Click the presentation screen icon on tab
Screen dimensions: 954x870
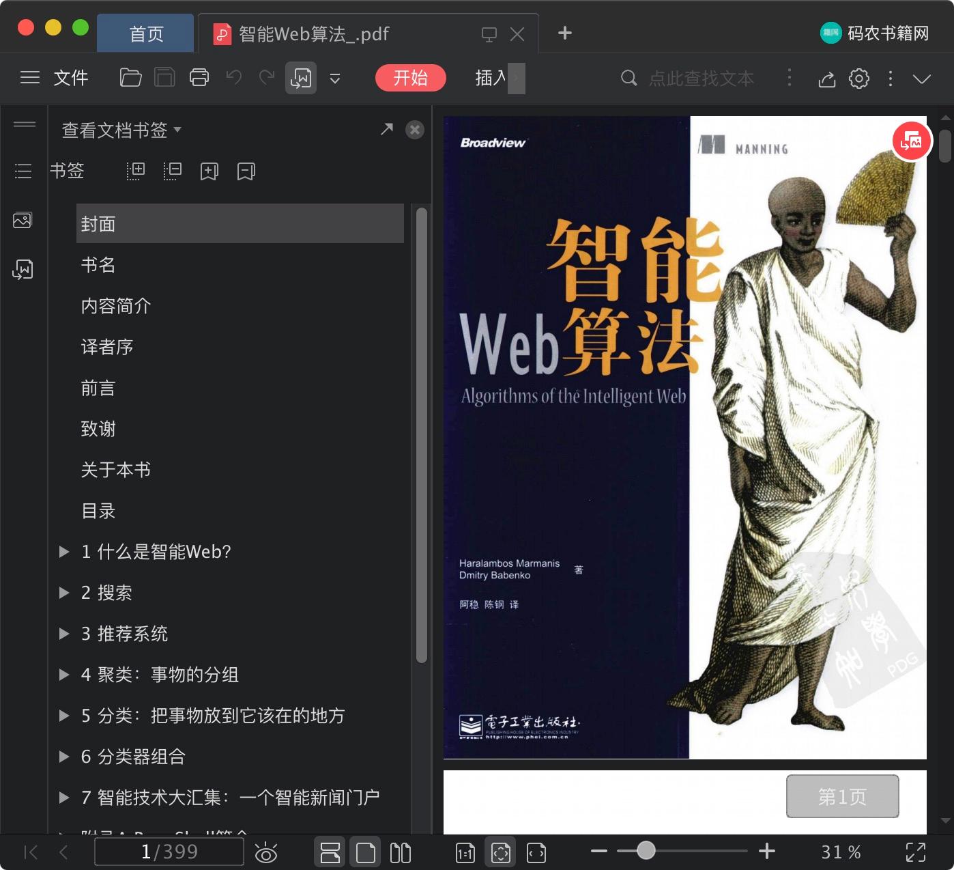(x=489, y=34)
